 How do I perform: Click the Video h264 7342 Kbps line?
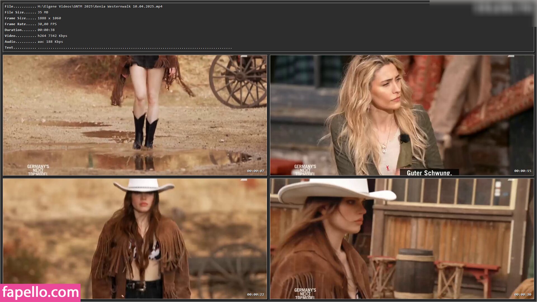[36, 36]
